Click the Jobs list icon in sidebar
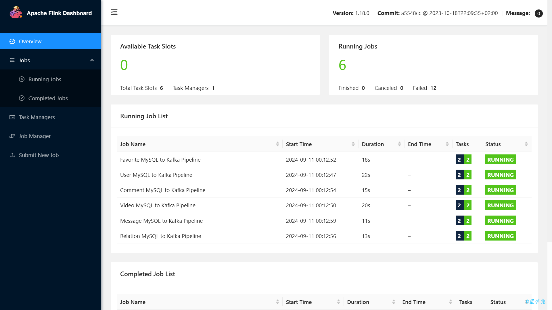This screenshot has height=310, width=552. [12, 60]
